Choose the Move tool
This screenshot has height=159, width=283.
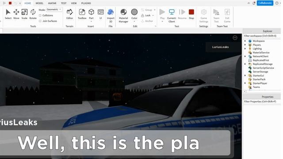(16, 14)
